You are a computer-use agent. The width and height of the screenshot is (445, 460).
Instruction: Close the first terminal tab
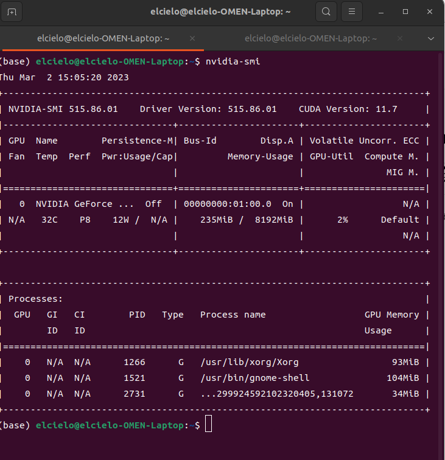pyautogui.click(x=192, y=38)
